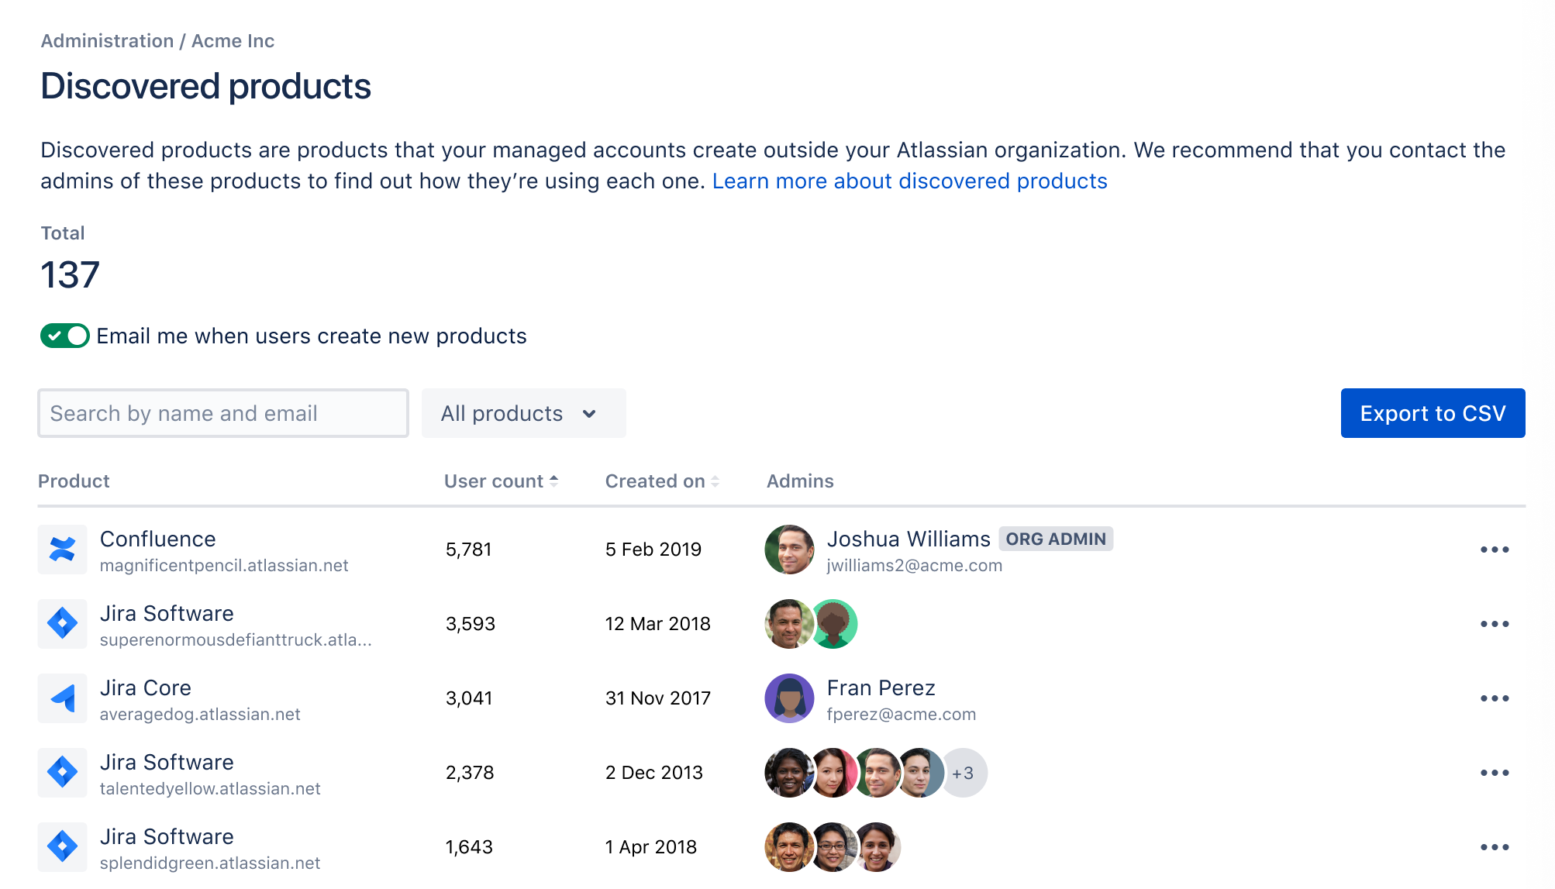Open more actions menu for Jira Core row
The height and width of the screenshot is (889, 1555).
point(1494,698)
